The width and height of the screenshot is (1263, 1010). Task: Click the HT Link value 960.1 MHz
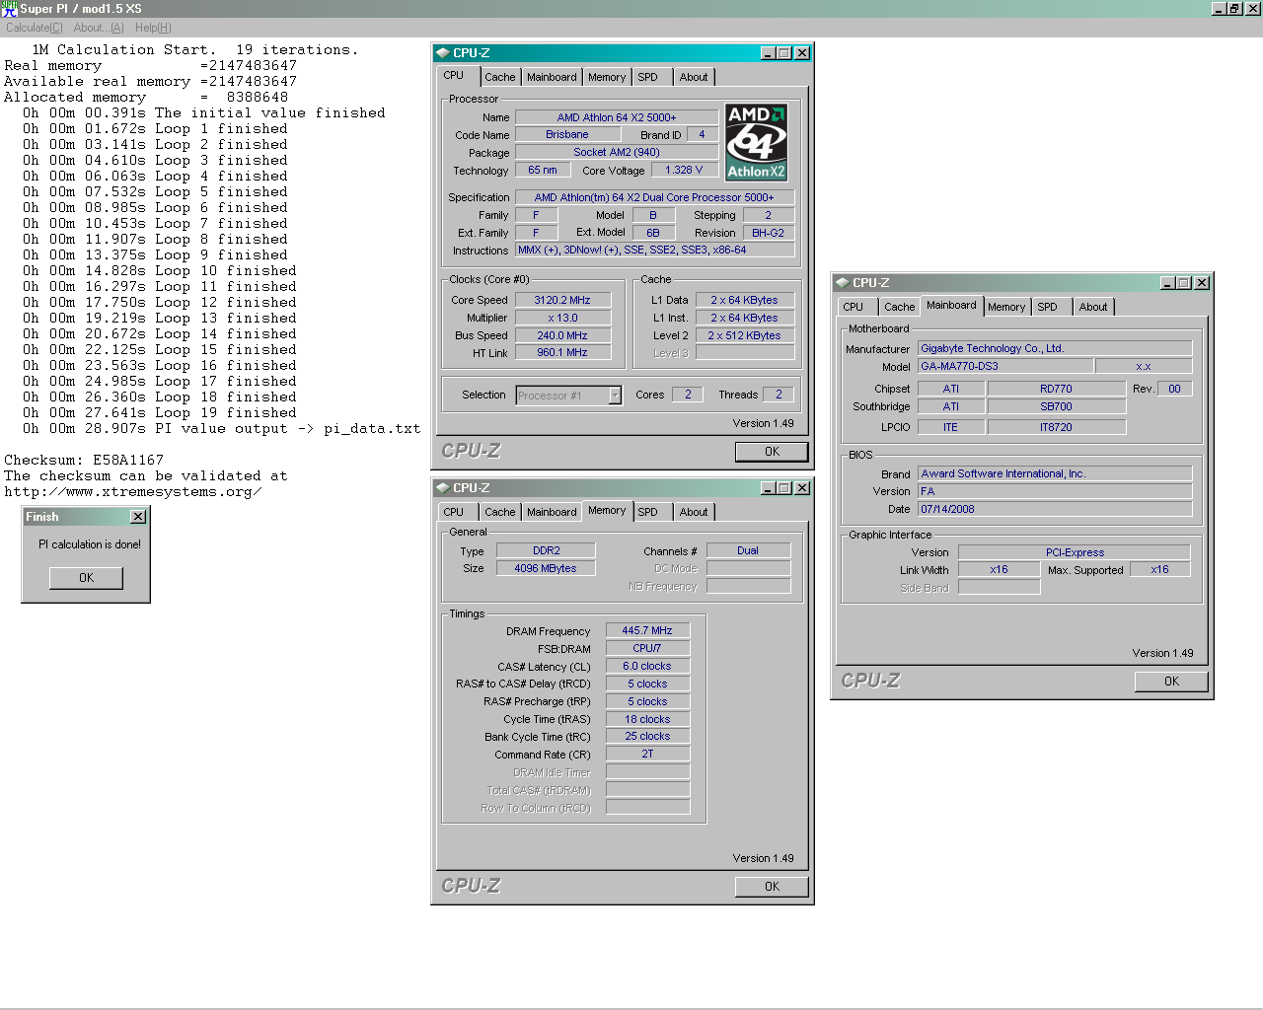coord(562,353)
